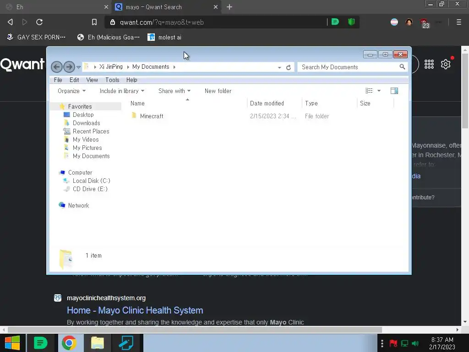Close the mayo - Qwant Search tab

point(216,7)
